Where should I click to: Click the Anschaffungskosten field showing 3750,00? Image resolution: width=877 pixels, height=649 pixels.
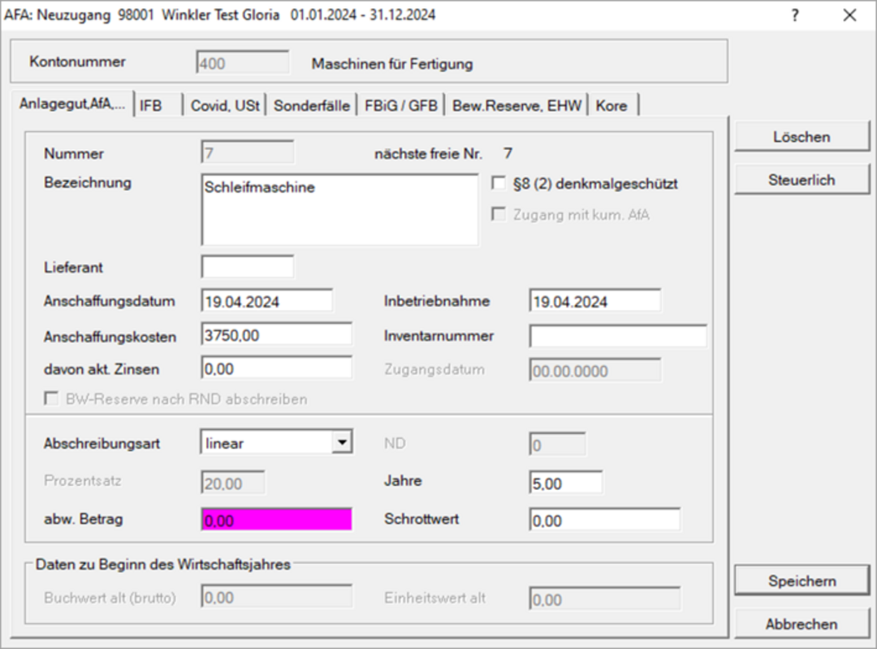pos(276,334)
